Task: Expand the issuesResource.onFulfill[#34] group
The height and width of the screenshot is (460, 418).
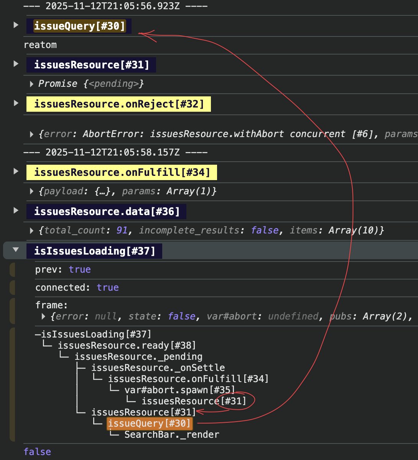Action: [16, 171]
